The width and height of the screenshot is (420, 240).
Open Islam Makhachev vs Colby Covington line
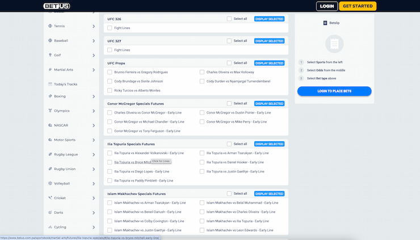point(149,221)
